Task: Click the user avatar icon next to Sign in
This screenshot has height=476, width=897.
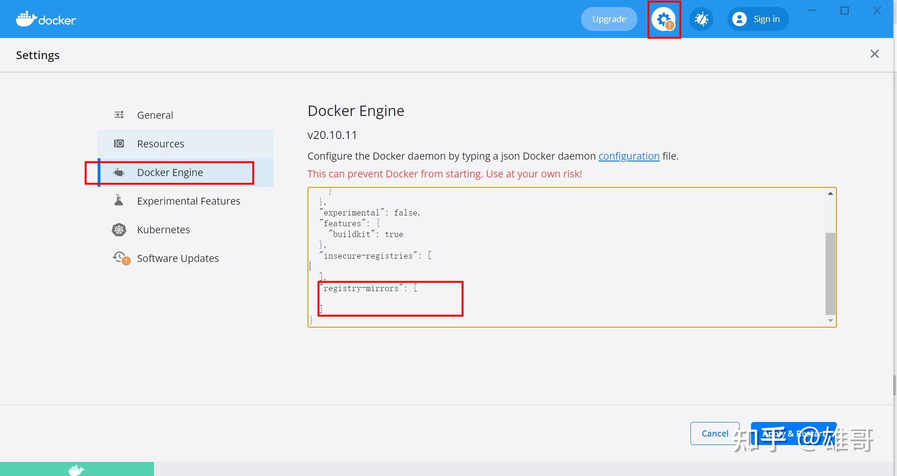Action: click(x=739, y=19)
